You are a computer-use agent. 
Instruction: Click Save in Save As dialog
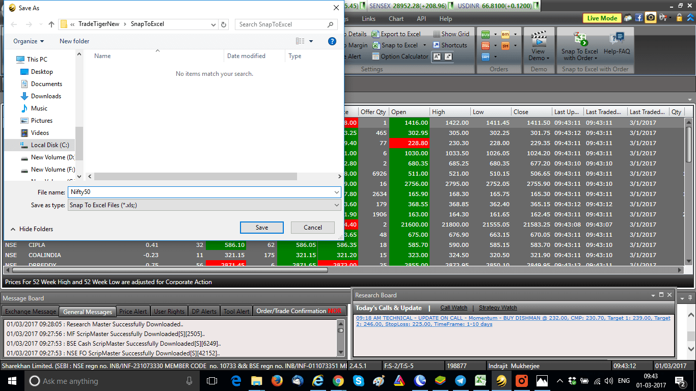(262, 228)
